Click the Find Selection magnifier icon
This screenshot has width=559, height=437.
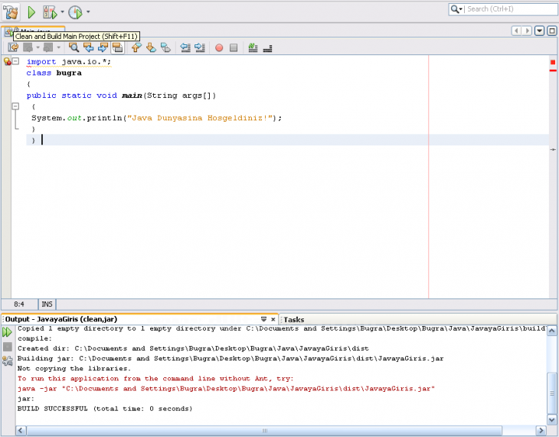coord(74,47)
